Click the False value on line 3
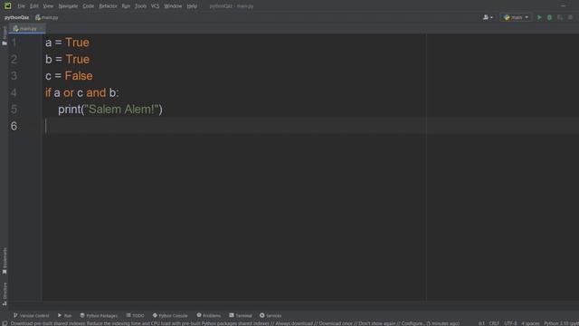The width and height of the screenshot is (579, 326). coord(79,76)
